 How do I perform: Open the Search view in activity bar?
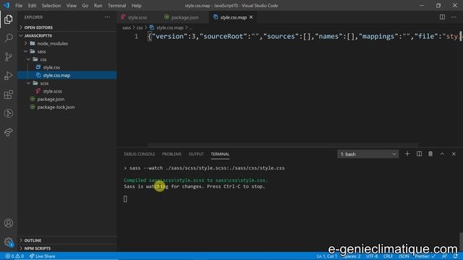[8, 38]
